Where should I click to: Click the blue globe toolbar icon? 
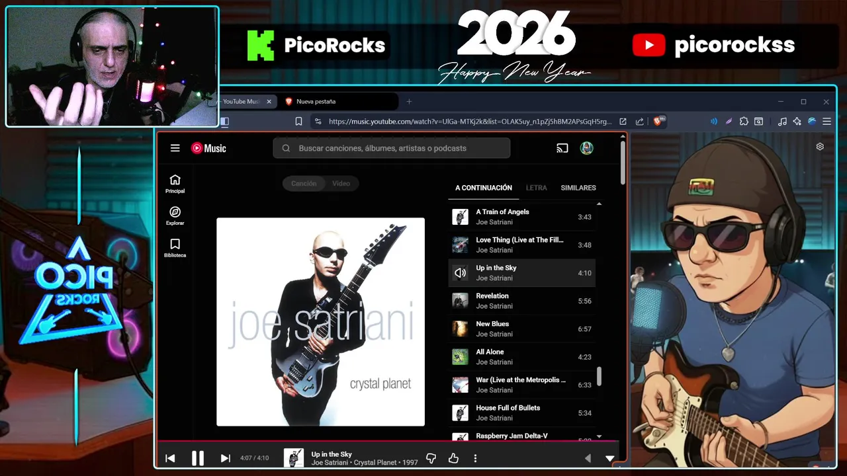tap(812, 122)
